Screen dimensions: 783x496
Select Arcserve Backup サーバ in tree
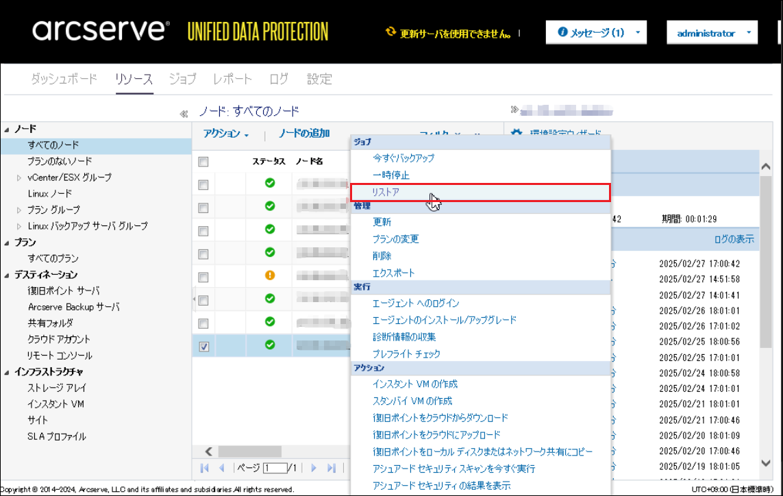pos(73,307)
